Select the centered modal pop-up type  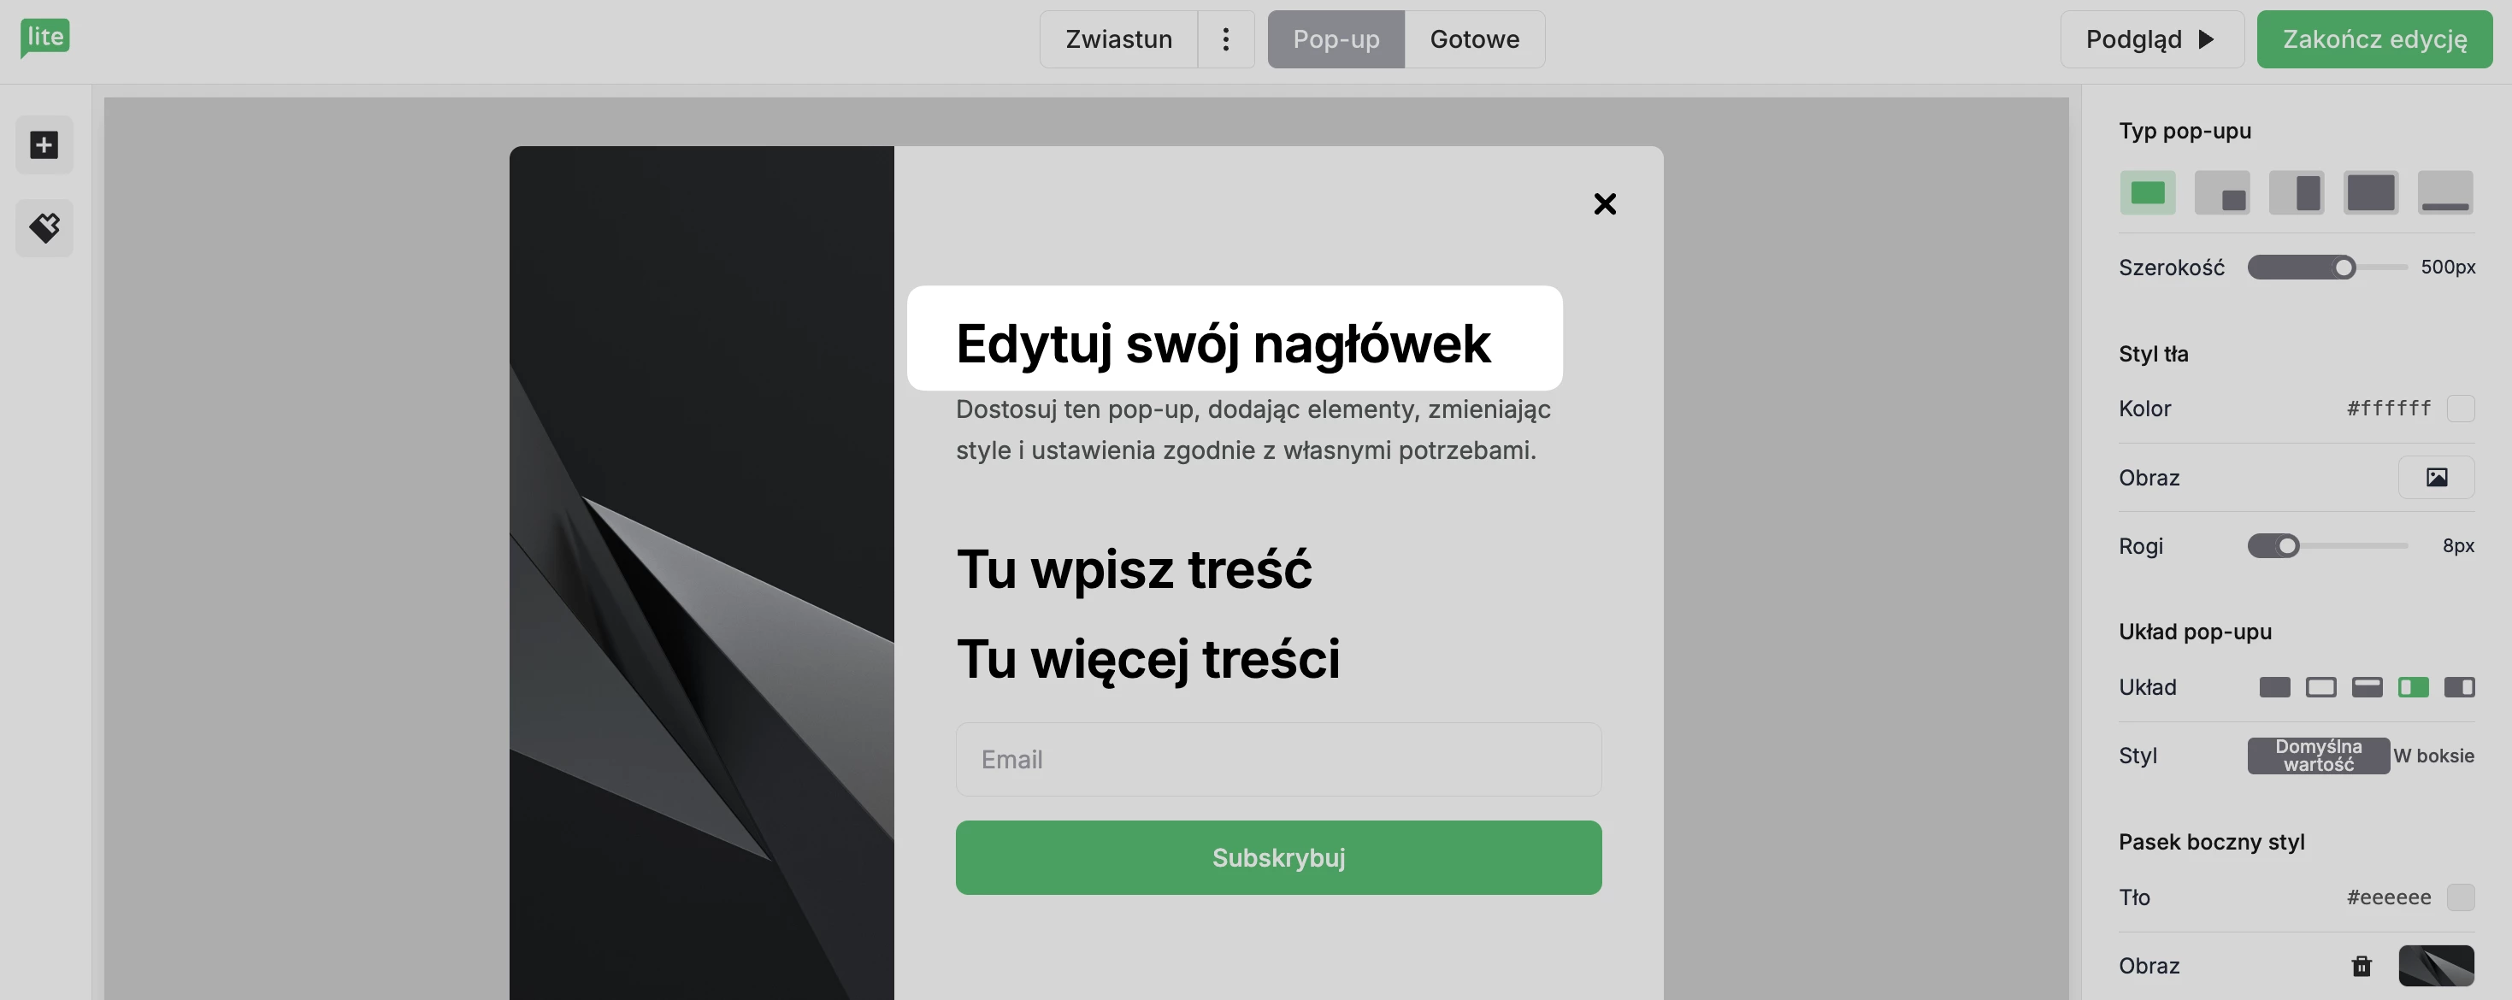tap(2147, 193)
